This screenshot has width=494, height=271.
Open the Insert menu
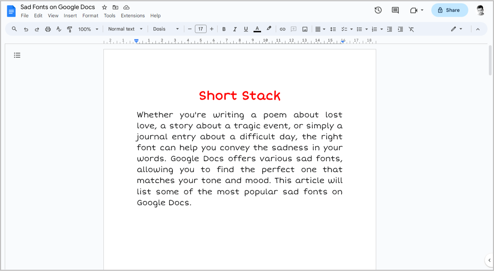70,16
